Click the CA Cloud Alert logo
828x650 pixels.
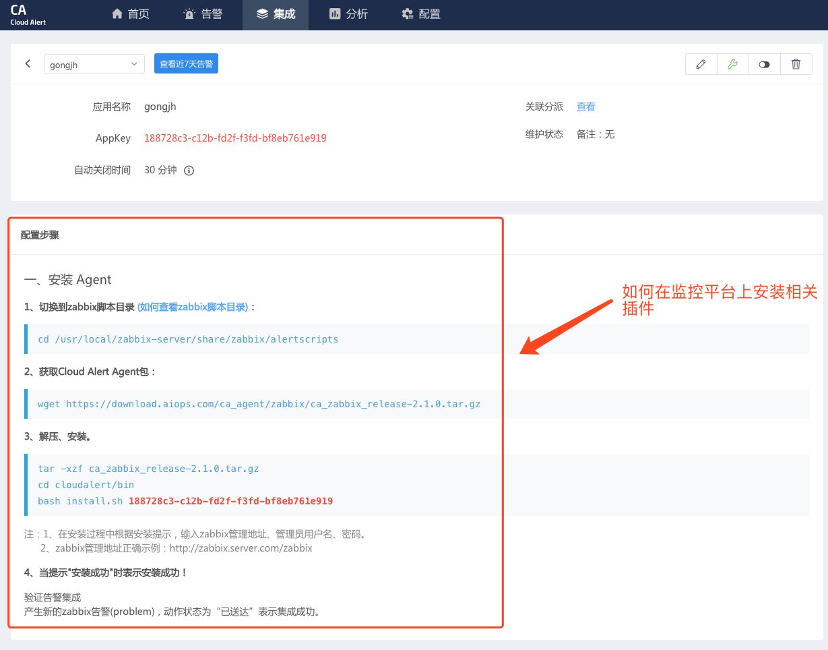(x=28, y=15)
